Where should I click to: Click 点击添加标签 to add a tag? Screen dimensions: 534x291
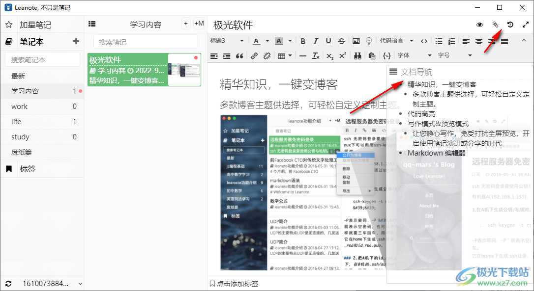click(234, 284)
